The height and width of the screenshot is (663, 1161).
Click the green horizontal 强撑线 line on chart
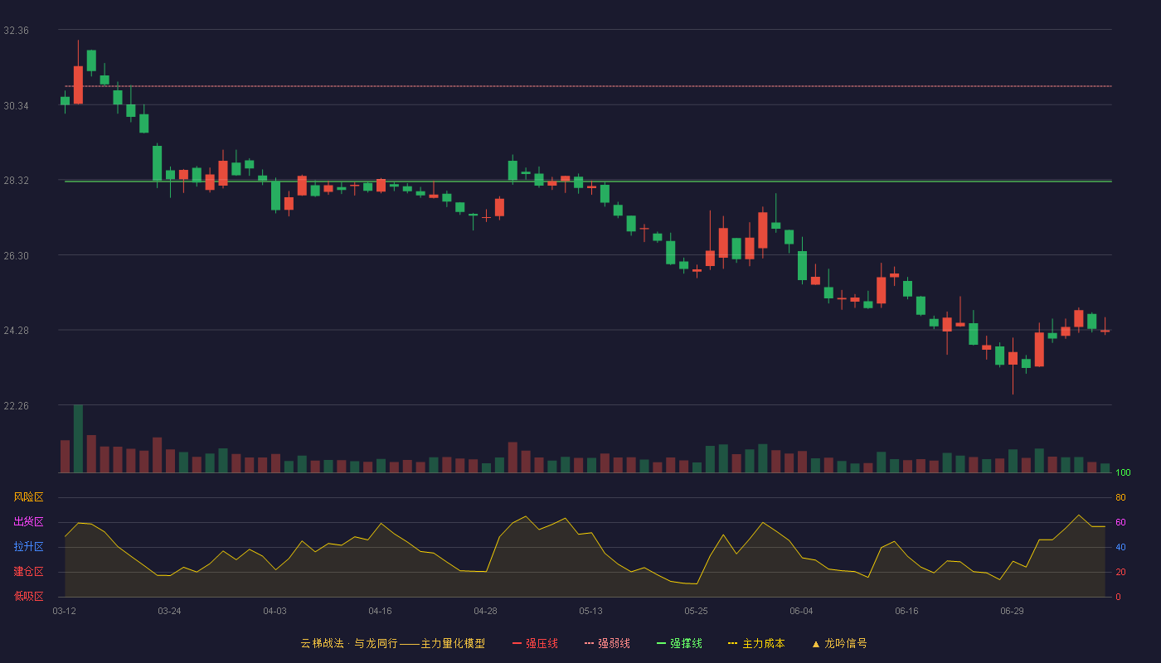[588, 181]
